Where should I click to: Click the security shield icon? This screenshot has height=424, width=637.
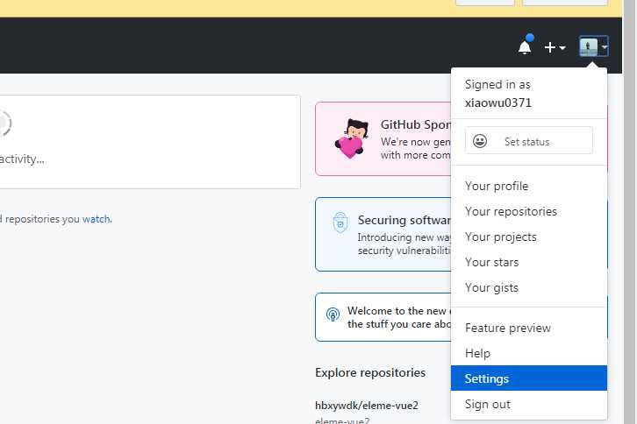click(x=340, y=223)
